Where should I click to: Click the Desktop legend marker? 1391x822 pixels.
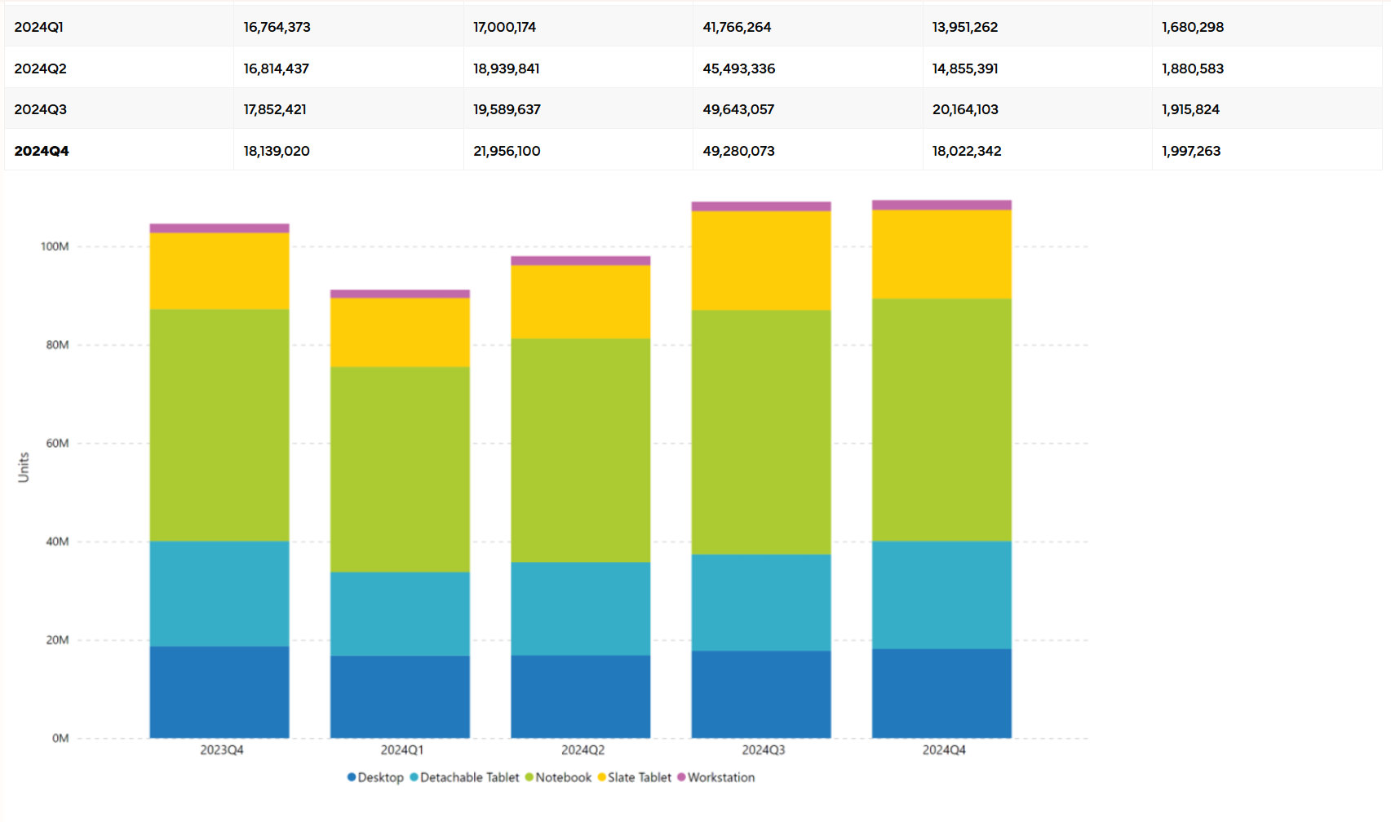[352, 777]
